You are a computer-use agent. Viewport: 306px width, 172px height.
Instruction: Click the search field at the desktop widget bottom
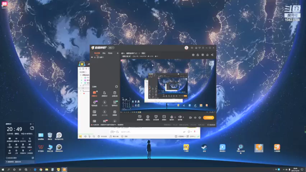coord(20,162)
